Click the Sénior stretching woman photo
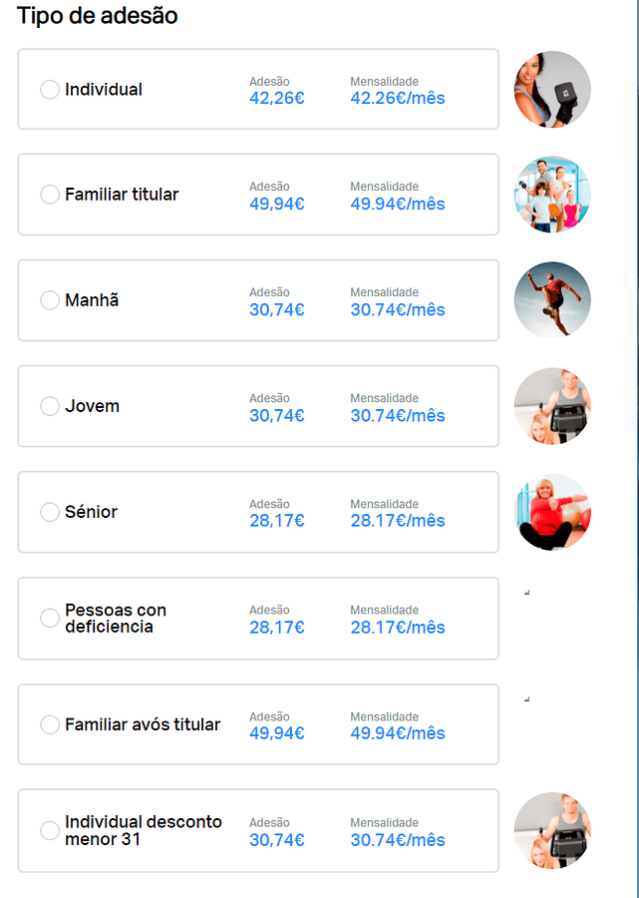This screenshot has height=898, width=639. tap(552, 512)
